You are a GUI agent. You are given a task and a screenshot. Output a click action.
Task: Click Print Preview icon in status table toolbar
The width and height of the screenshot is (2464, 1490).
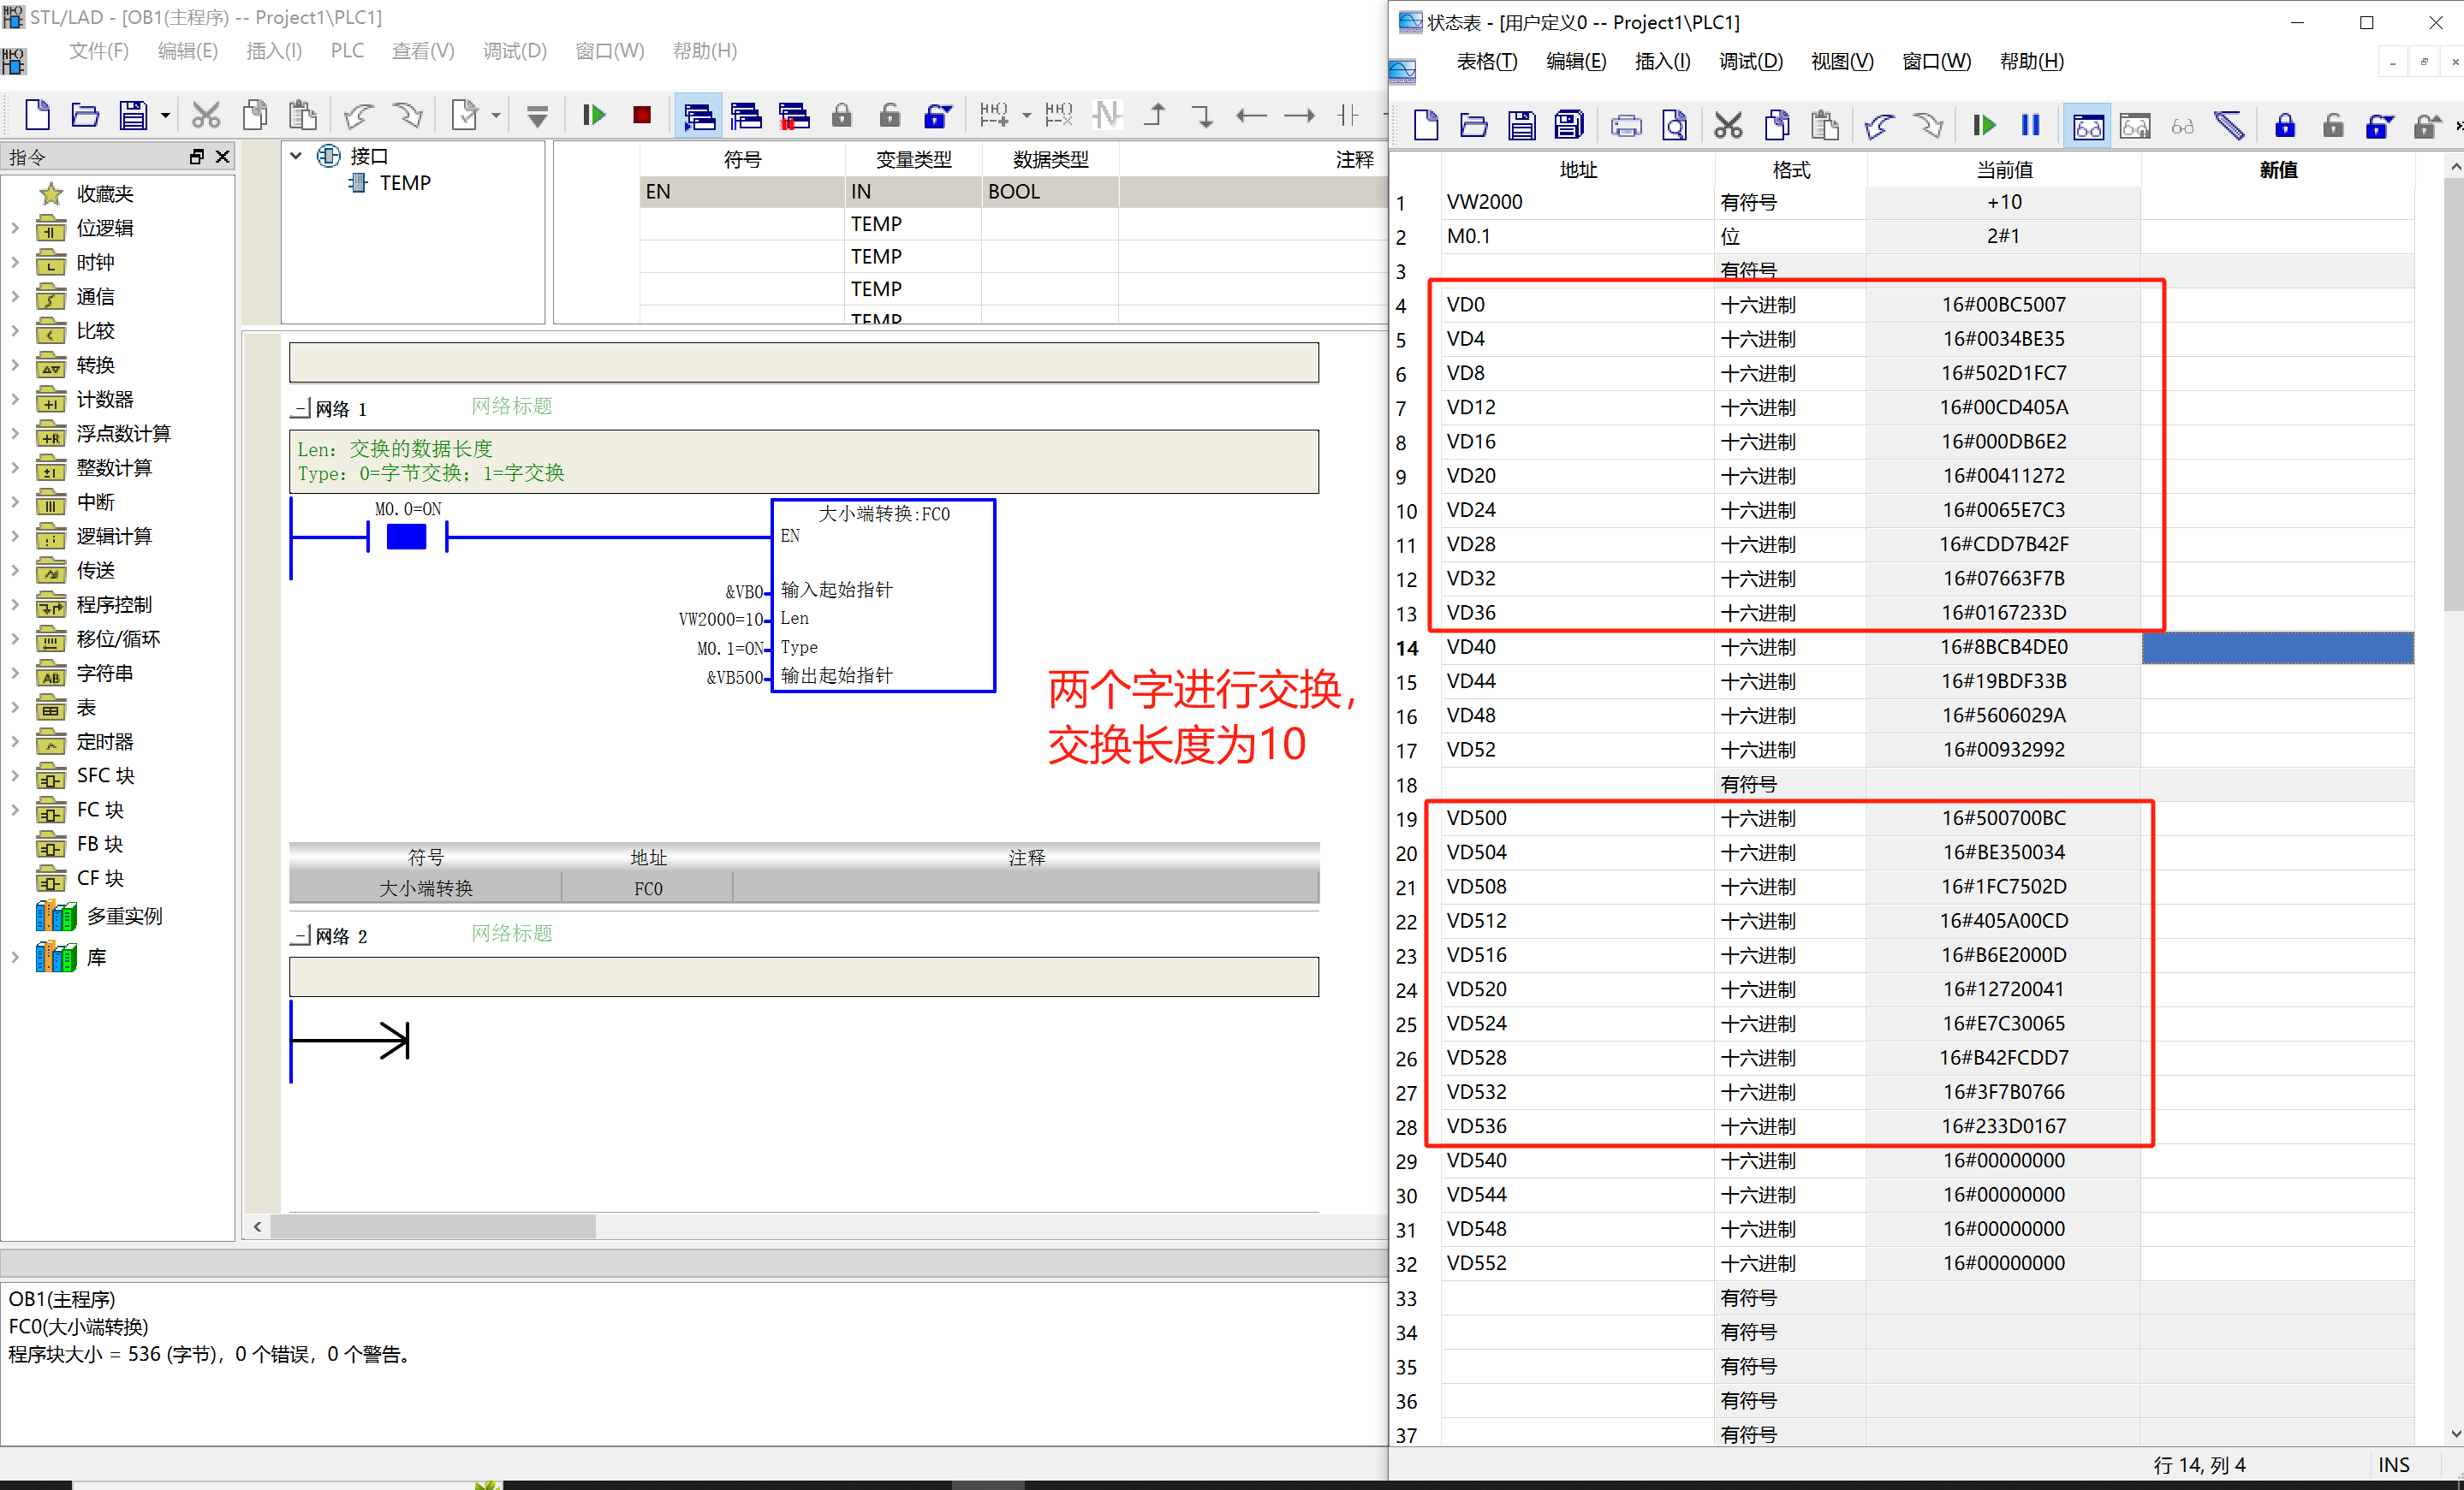pos(1675,126)
